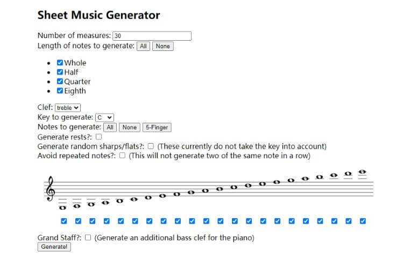Uncheck the Half note length checkbox
This screenshot has width=403, height=260.
pyautogui.click(x=60, y=72)
